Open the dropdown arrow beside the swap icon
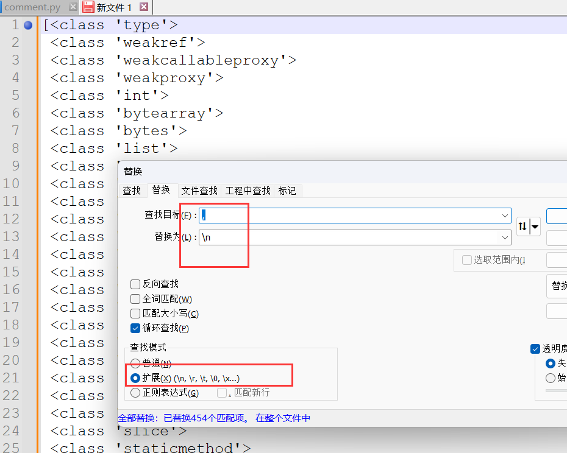Image resolution: width=567 pixels, height=453 pixels. pos(535,227)
